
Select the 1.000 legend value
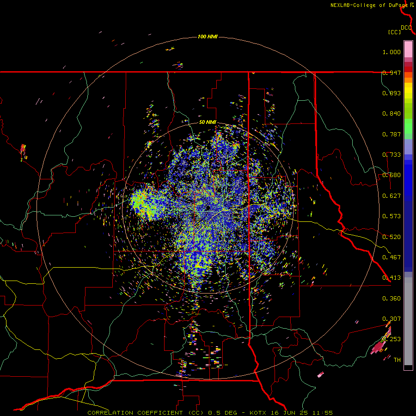(392, 52)
